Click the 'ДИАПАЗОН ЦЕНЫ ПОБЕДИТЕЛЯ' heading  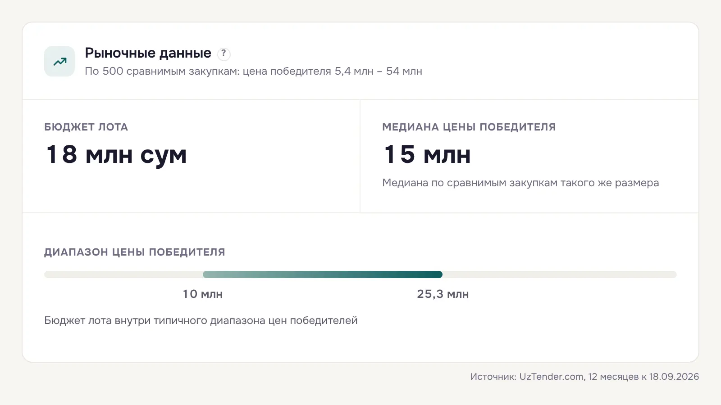click(135, 252)
